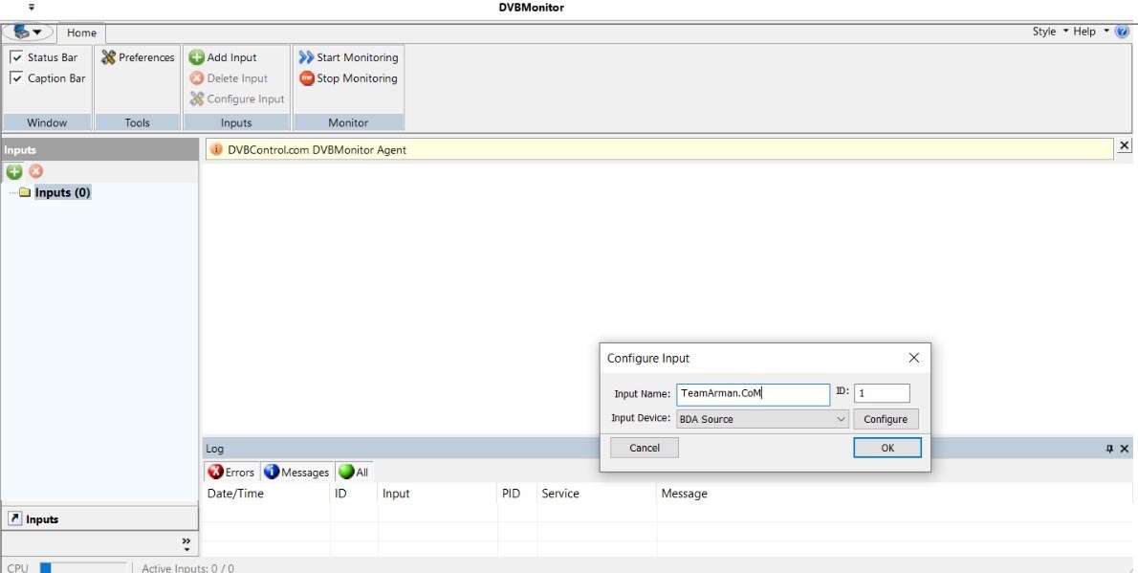Click green add icon in Inputs panel
1138x573 pixels.
click(x=14, y=171)
